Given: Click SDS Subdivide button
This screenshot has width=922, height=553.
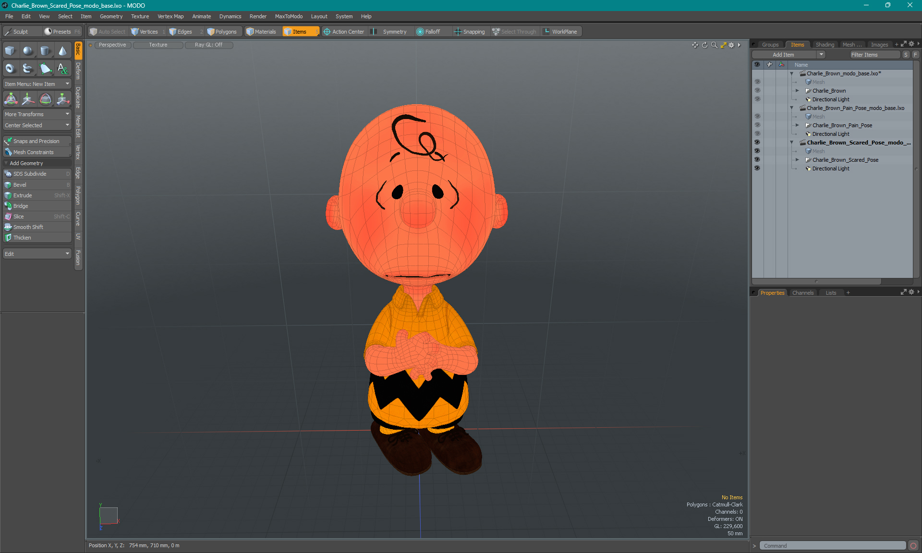Looking at the screenshot, I should [37, 174].
